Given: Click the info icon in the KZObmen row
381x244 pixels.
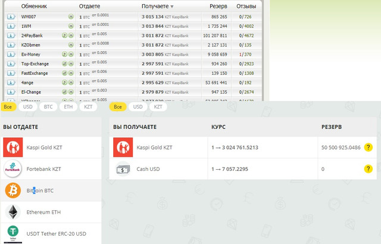Looking at the screenshot, I should pyautogui.click(x=11, y=45).
